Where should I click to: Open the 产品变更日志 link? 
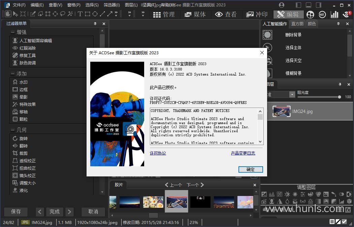pyautogui.click(x=243, y=153)
